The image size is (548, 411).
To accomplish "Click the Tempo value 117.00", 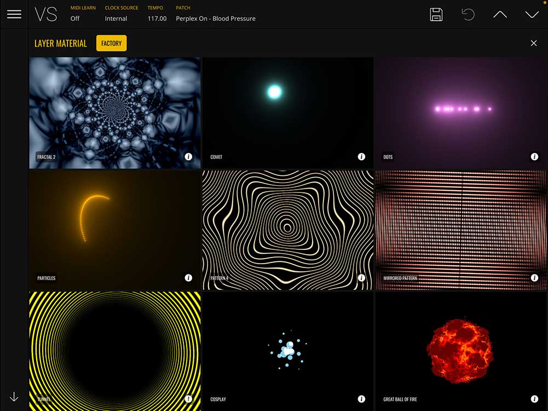I will pyautogui.click(x=157, y=19).
